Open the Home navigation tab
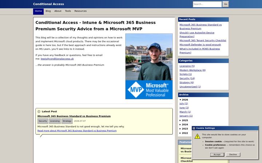Image resolution: width=262 pixels, height=163 pixels. (x=38, y=11)
